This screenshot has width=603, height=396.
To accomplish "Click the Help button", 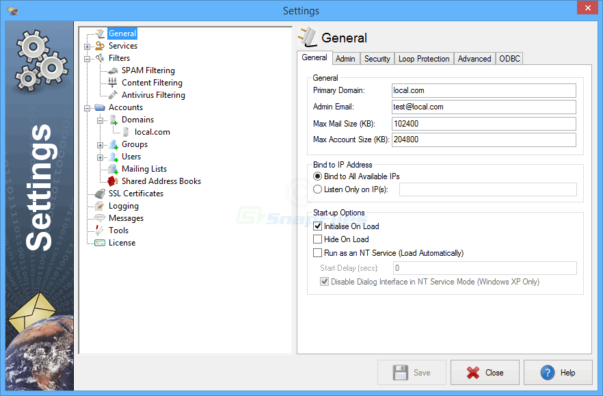I will point(558,372).
